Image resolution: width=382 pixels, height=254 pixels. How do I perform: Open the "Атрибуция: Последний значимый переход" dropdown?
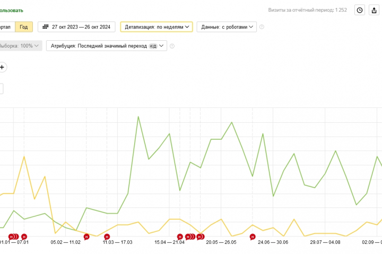pos(107,46)
